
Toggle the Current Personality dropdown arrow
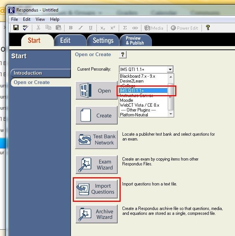pyautogui.click(x=170, y=69)
